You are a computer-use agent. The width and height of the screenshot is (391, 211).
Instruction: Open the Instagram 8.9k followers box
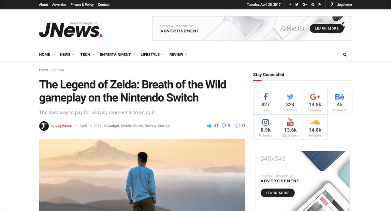pos(266,127)
